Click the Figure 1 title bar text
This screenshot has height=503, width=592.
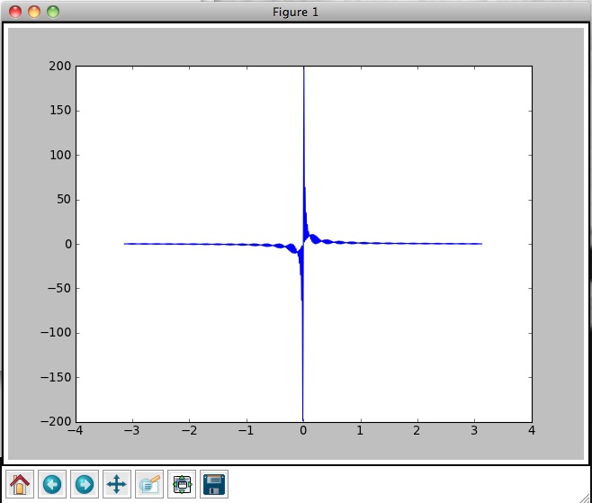(x=296, y=12)
